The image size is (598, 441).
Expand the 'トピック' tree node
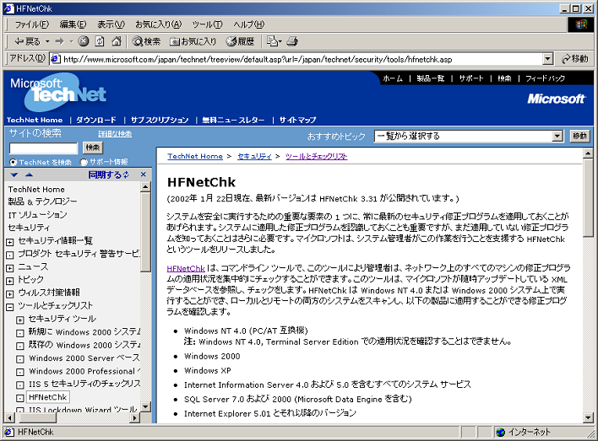(x=10, y=281)
